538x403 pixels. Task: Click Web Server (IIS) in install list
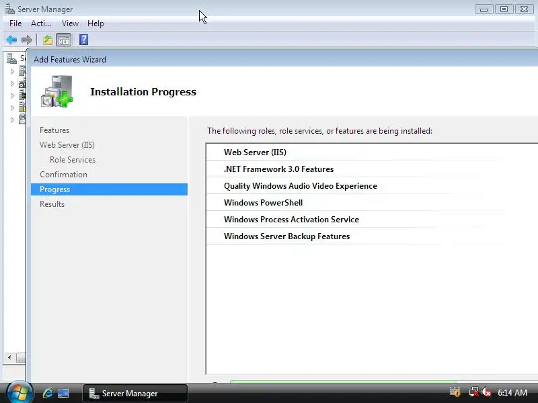point(255,152)
